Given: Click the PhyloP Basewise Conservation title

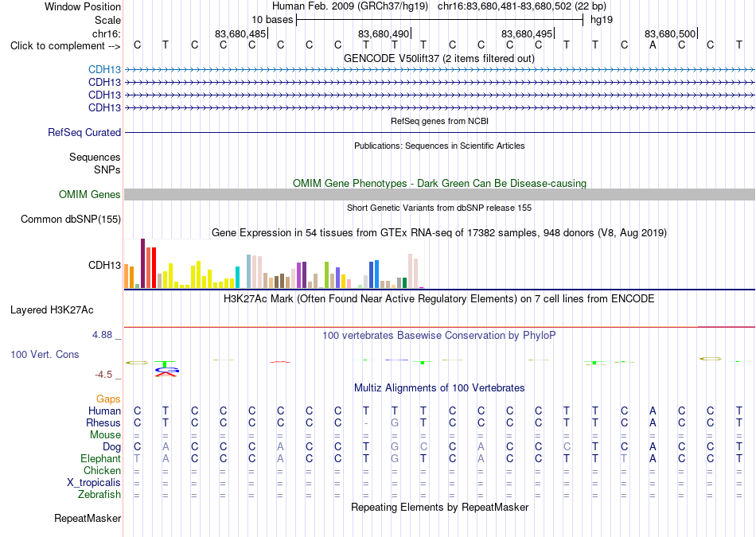Looking at the screenshot, I should pos(439,336).
